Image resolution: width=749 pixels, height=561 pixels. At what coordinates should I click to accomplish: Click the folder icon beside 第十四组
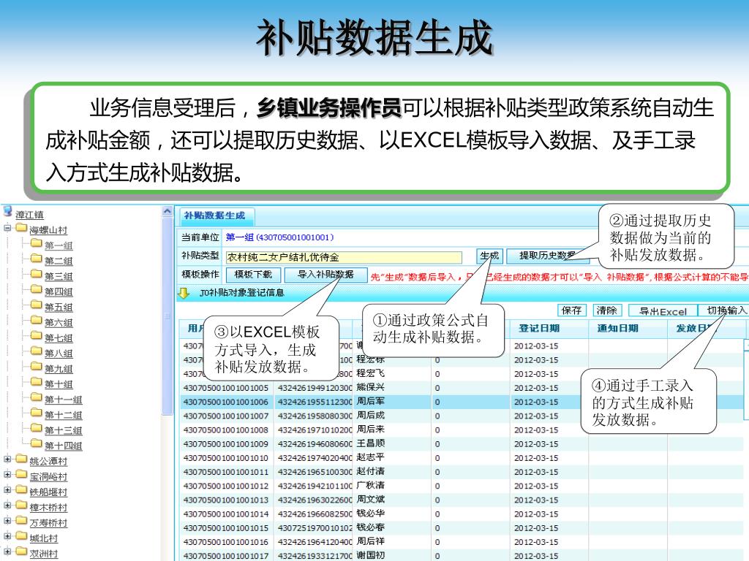click(37, 443)
